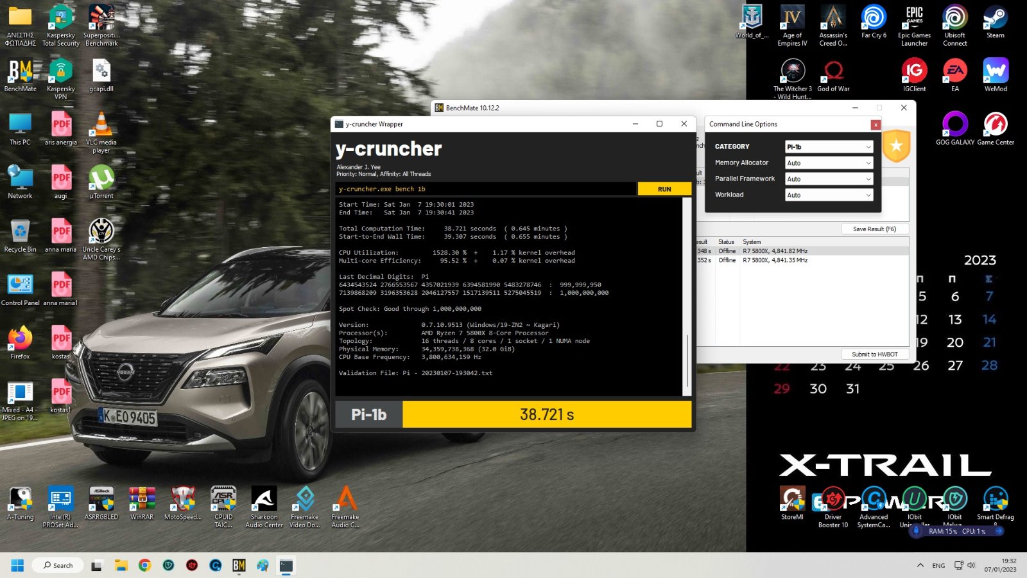Select the gcapi.dll file icon

click(101, 76)
